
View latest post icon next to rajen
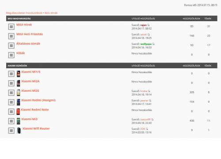[149, 25]
